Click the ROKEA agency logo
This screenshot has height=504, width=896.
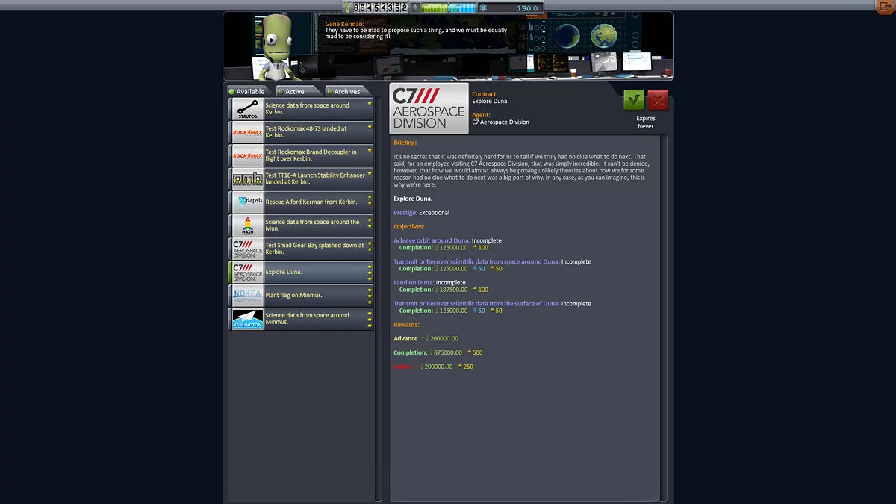coord(246,293)
